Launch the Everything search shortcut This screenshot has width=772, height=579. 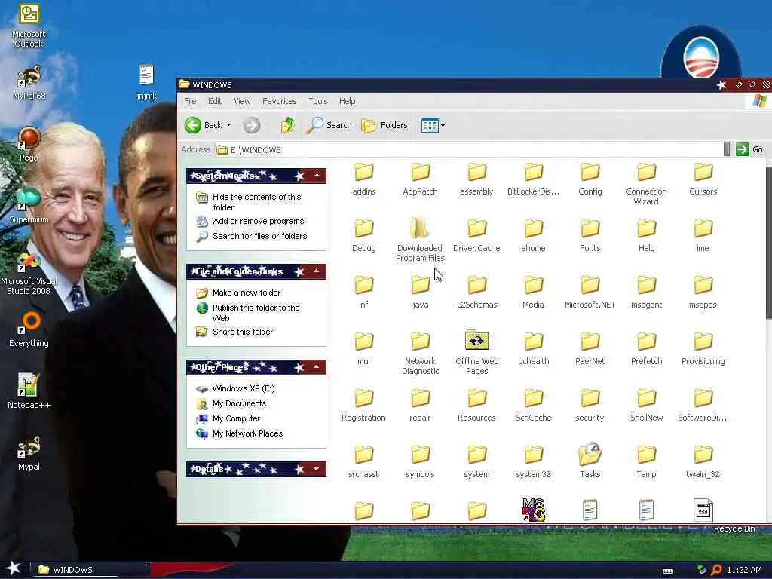[x=29, y=329]
